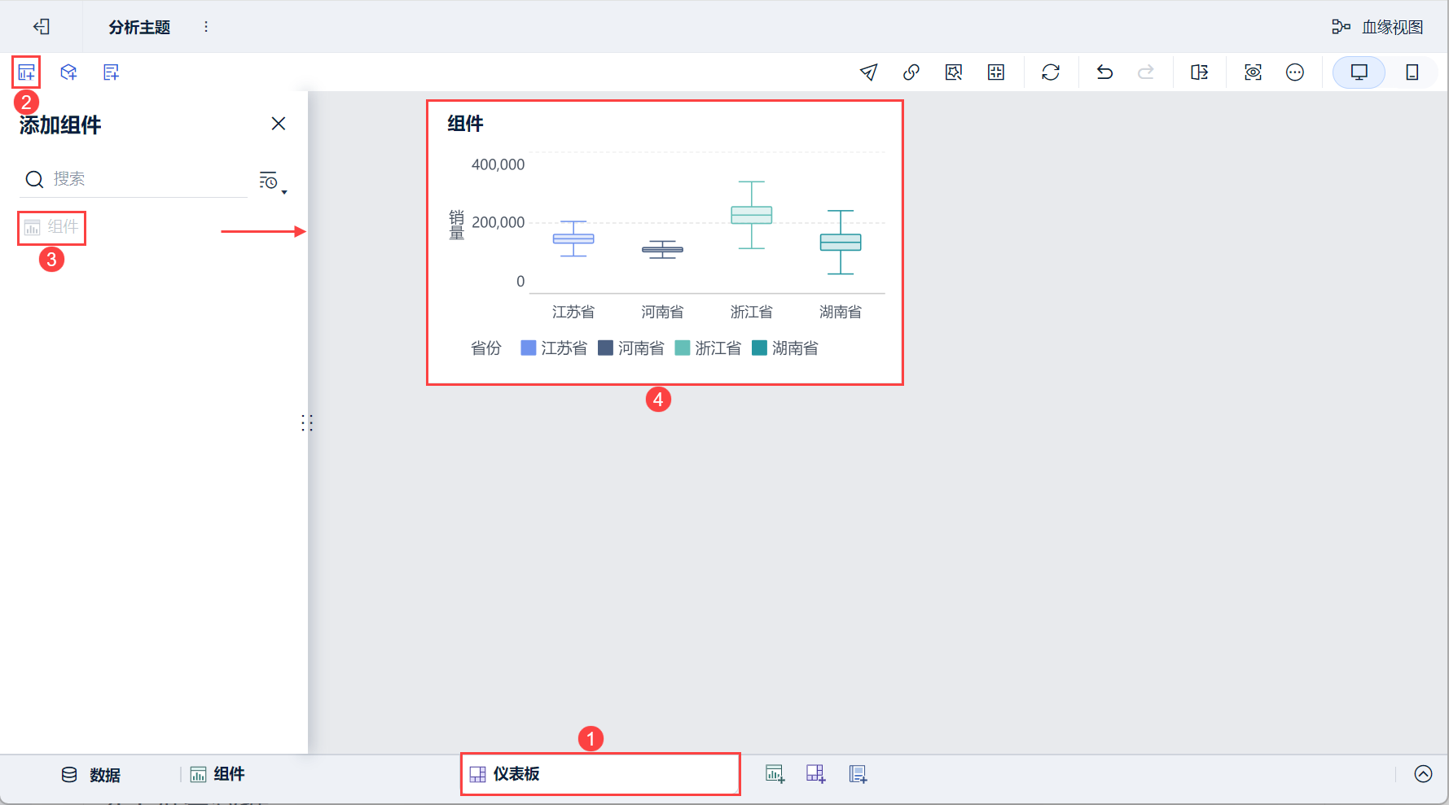Screen dimensions: 1449x805
Task: Click the 江苏省 box plot in the chart
Action: coord(573,238)
